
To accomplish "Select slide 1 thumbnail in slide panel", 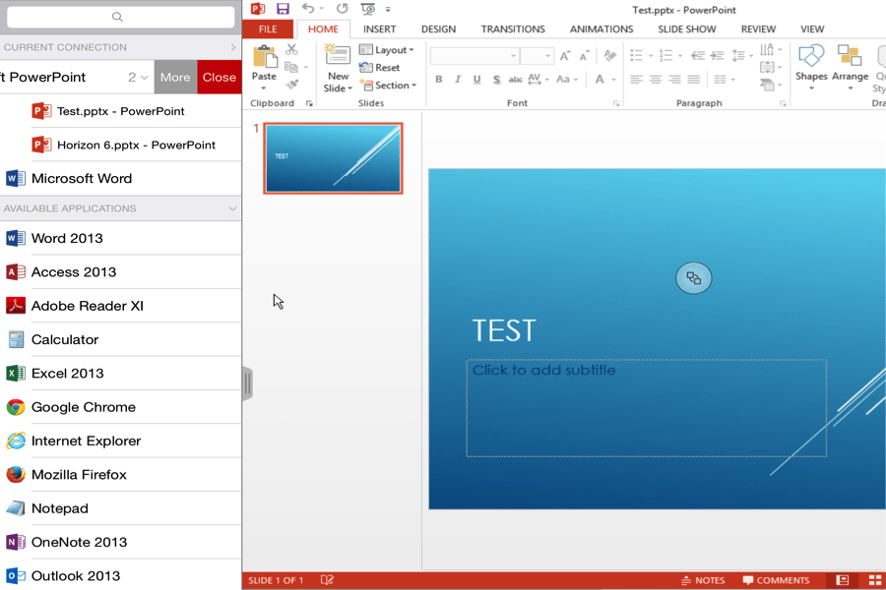I will [333, 157].
